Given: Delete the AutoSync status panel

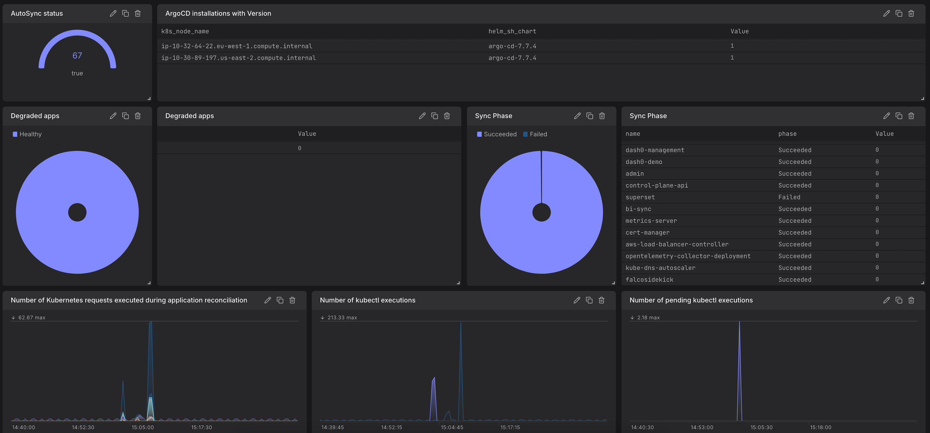Looking at the screenshot, I should tap(137, 13).
